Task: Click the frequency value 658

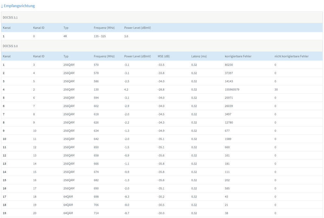Action: pos(96,156)
